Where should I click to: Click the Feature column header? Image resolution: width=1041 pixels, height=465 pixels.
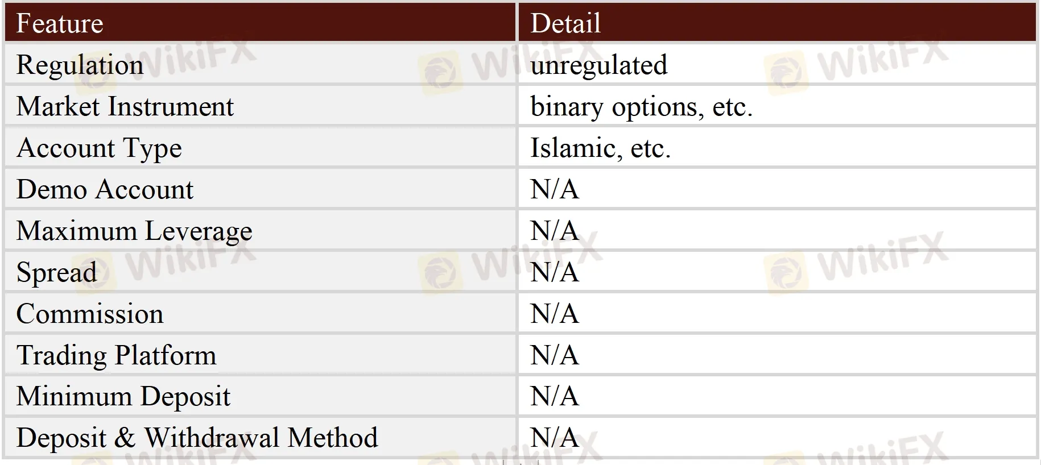60,23
